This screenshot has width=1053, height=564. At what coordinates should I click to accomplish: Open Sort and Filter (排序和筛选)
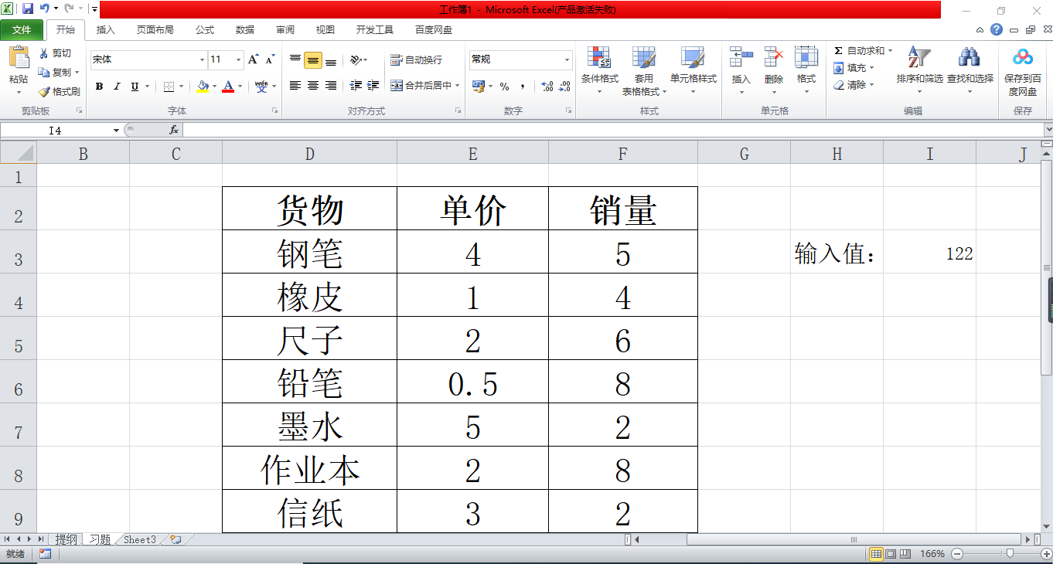click(919, 70)
